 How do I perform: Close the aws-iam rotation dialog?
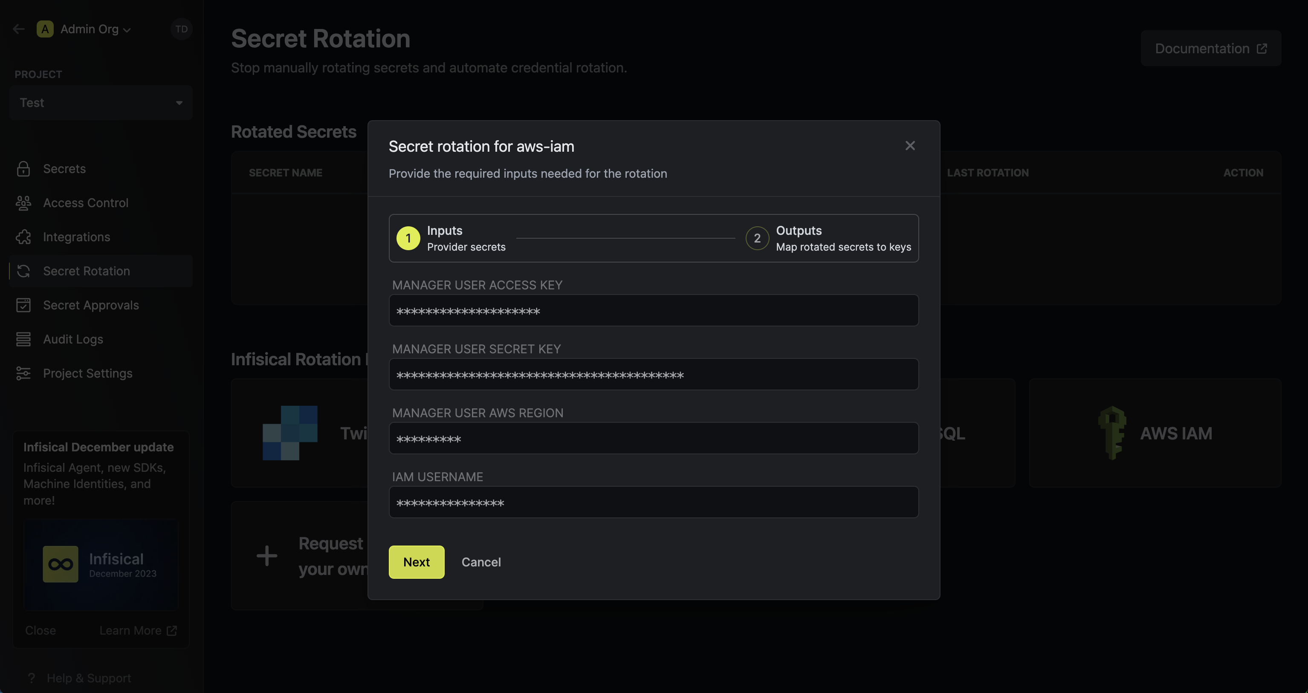point(910,146)
